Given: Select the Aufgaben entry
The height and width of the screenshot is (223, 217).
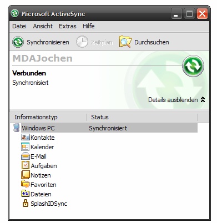Looking at the screenshot, I should coord(44,166).
